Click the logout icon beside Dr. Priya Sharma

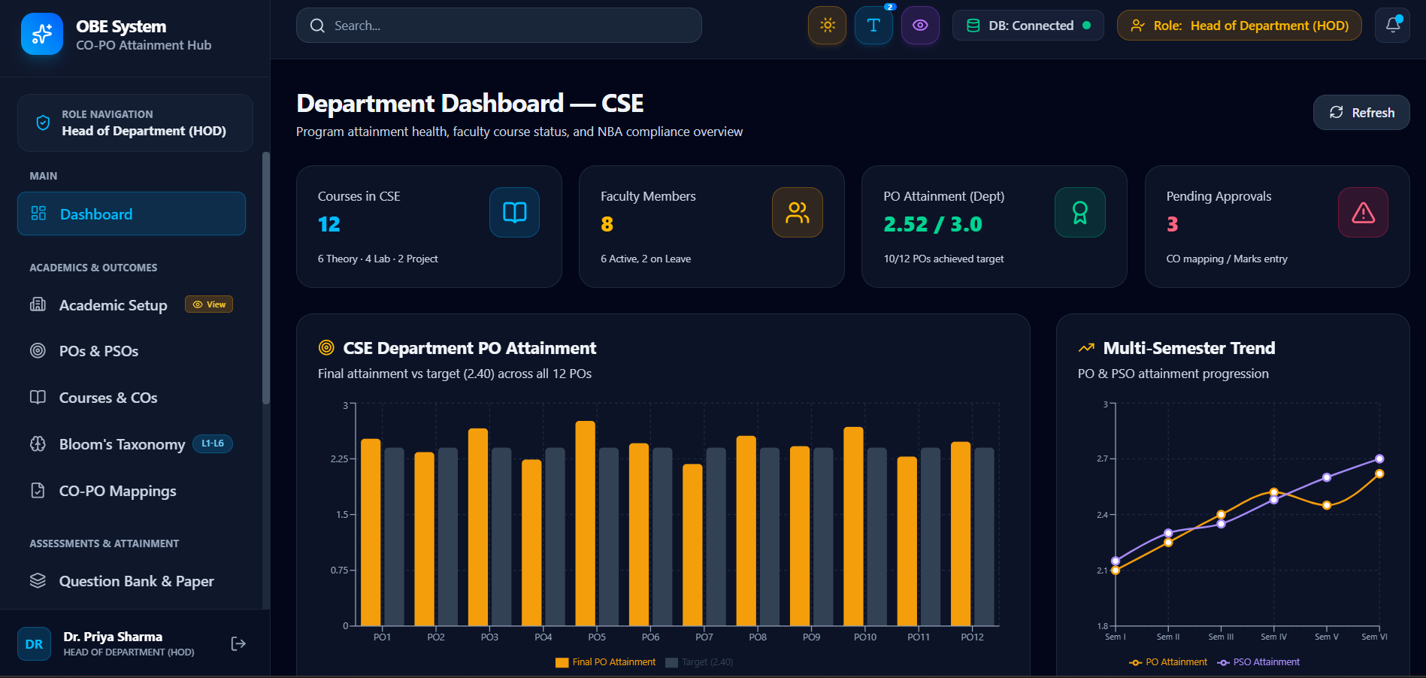coord(238,643)
